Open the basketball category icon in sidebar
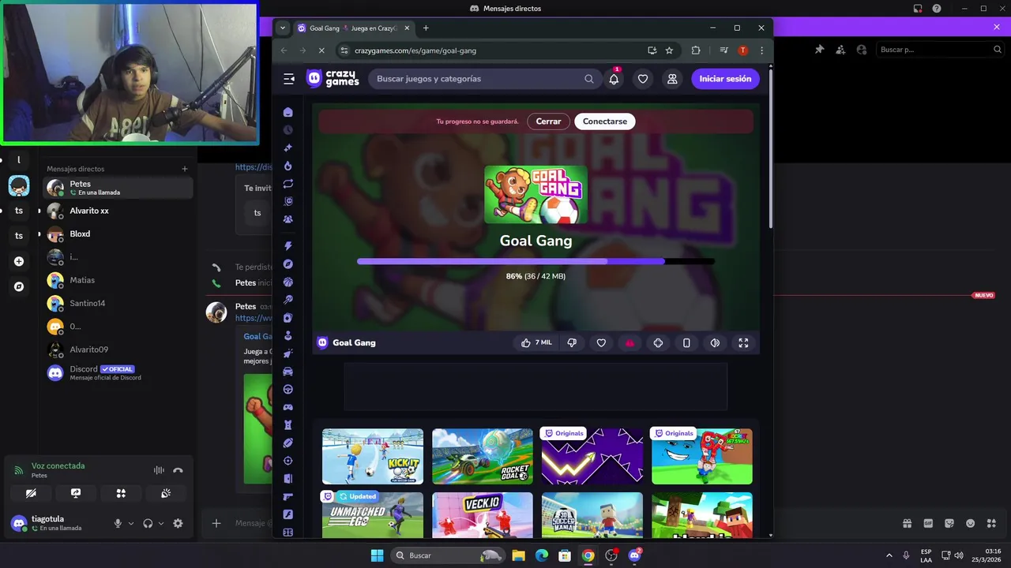 pos(288,282)
